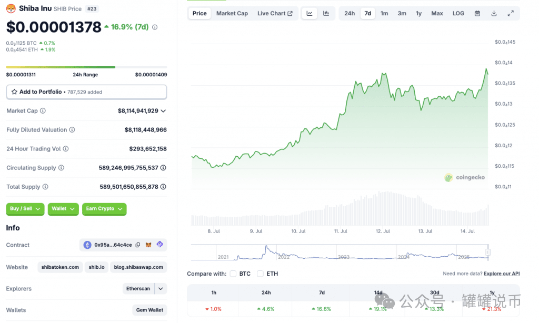Open info icon beside Circulating Supply label
The width and height of the screenshot is (539, 323).
61,168
